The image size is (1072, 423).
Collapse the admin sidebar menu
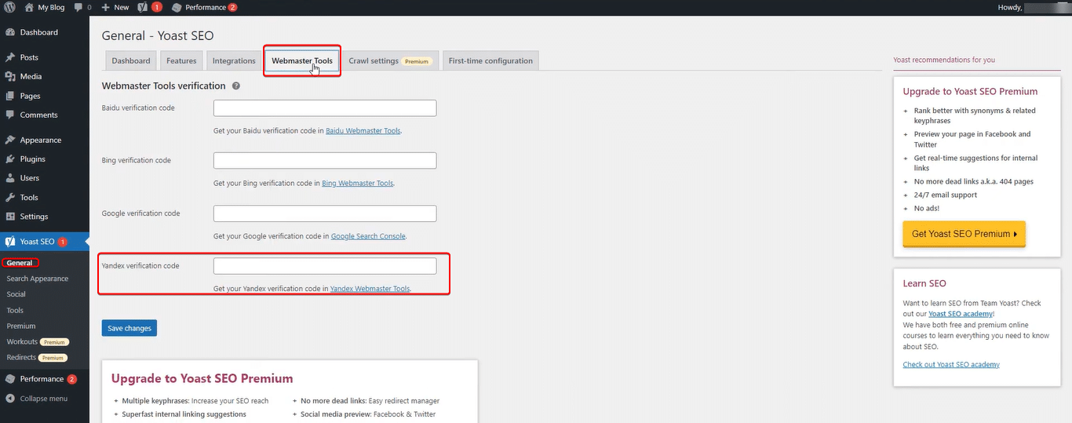(43, 399)
